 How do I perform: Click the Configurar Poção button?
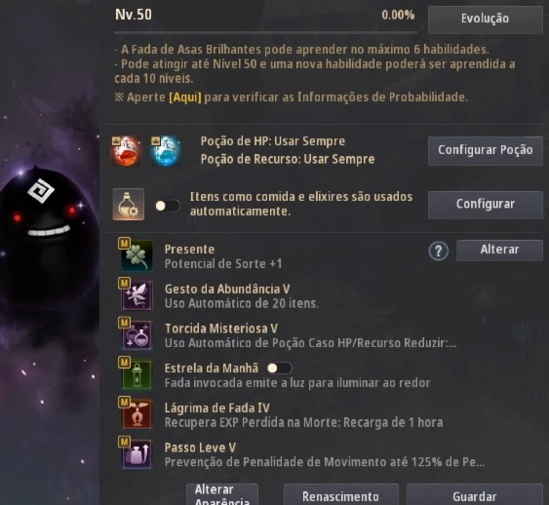[x=486, y=150]
